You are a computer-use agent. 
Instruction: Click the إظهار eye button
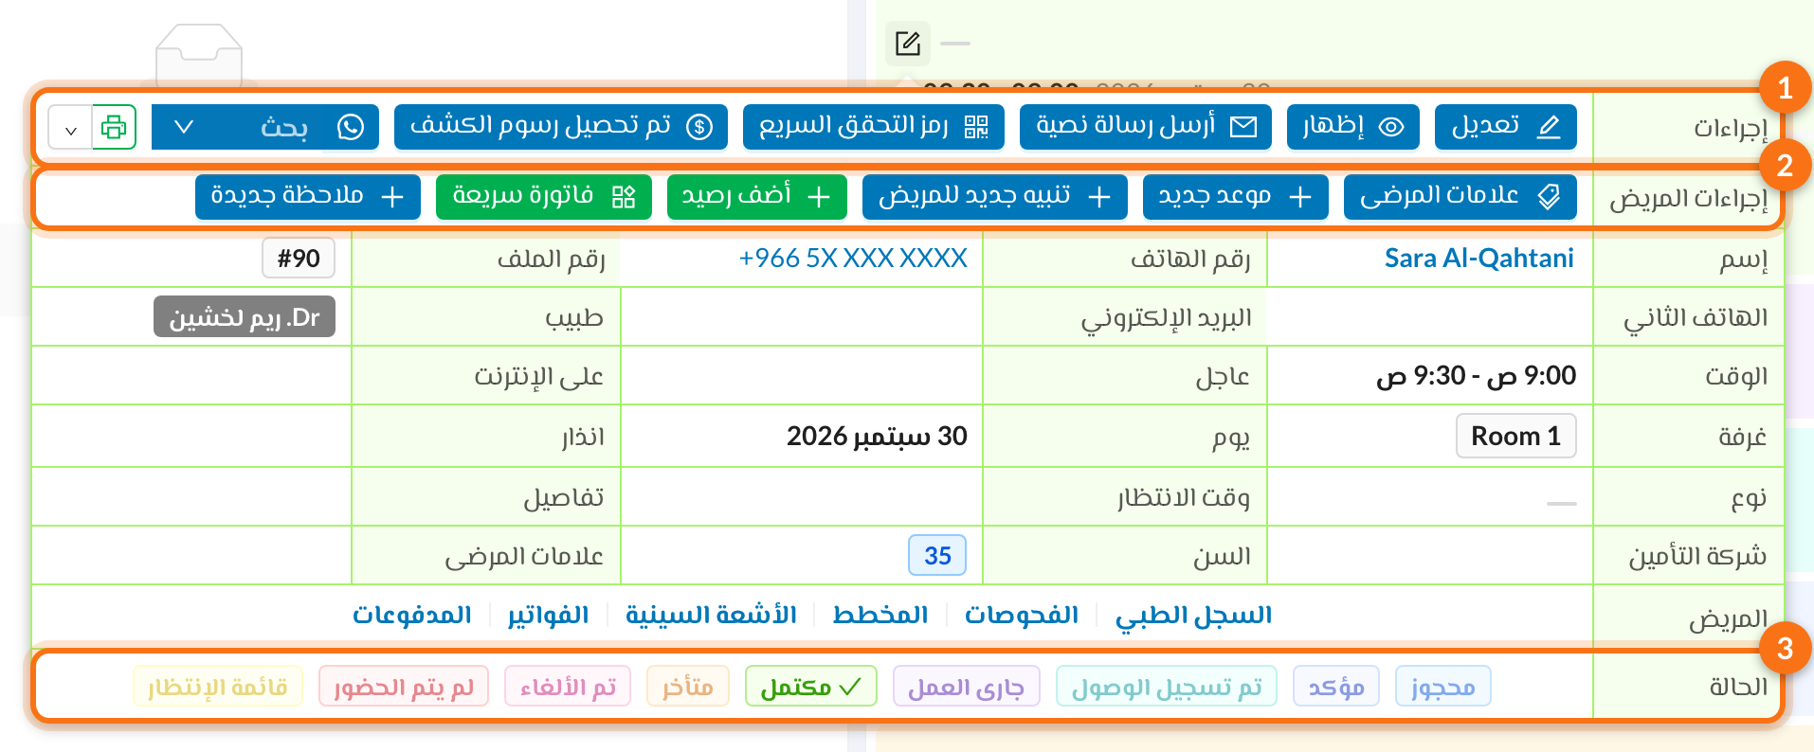coord(1352,127)
